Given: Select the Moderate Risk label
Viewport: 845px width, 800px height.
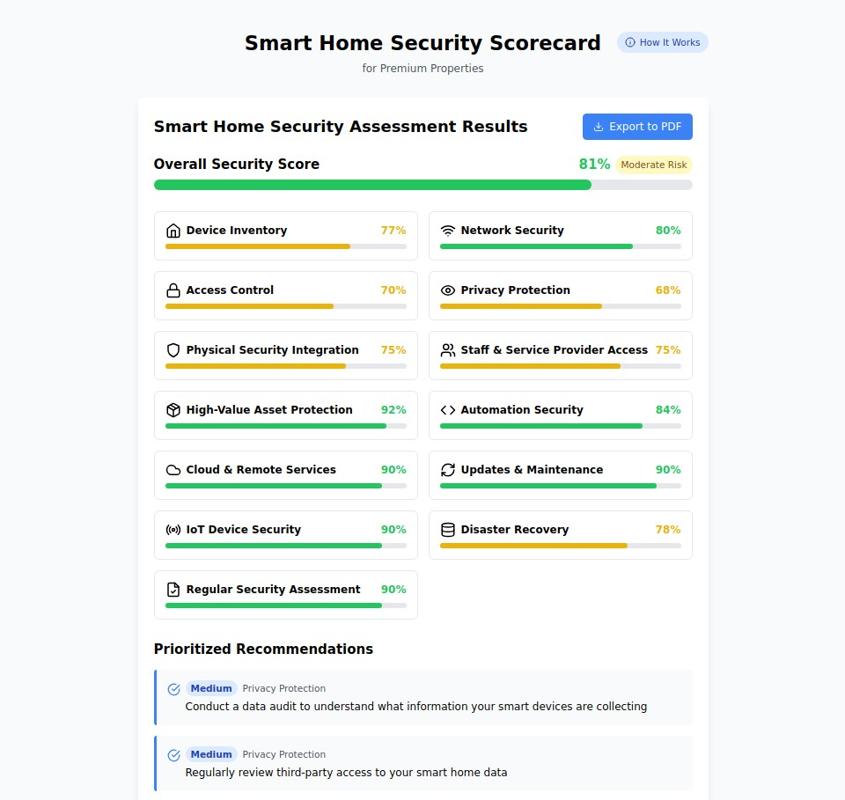Looking at the screenshot, I should [654, 165].
